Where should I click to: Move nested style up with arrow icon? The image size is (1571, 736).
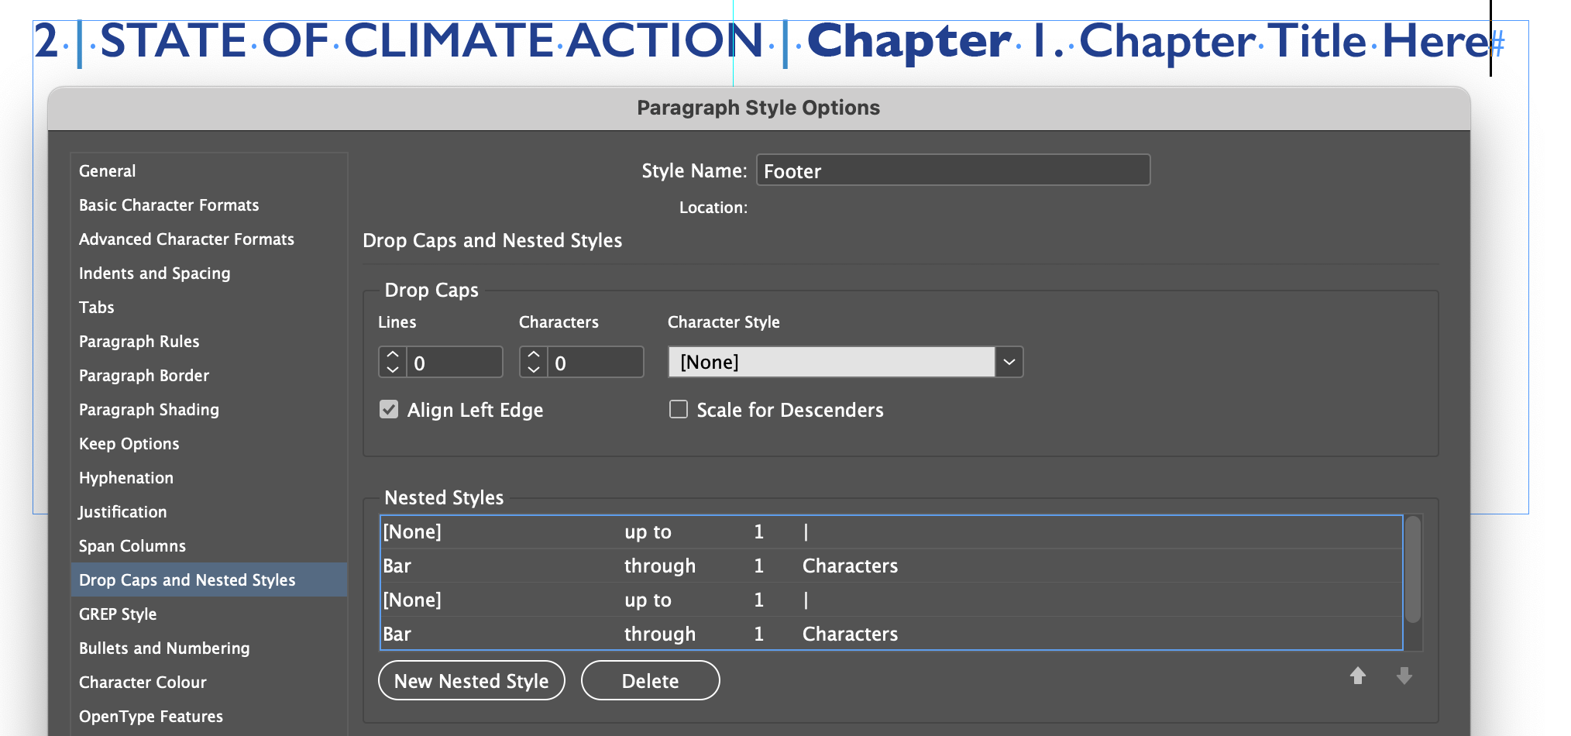[x=1358, y=676]
